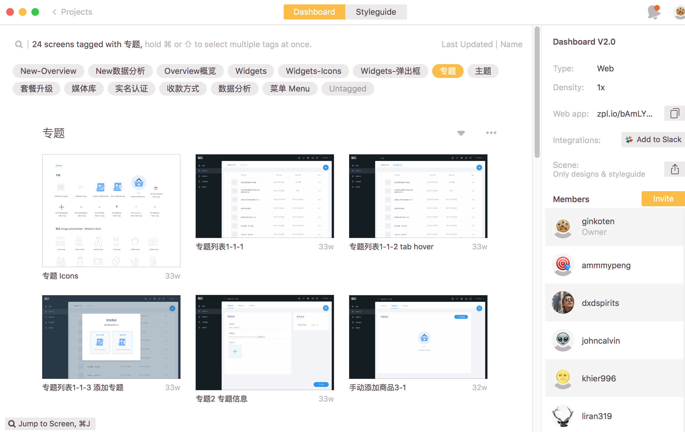Open the 专题 Icons screen thumbnail
Screen dimensions: 685x432
coord(111,211)
